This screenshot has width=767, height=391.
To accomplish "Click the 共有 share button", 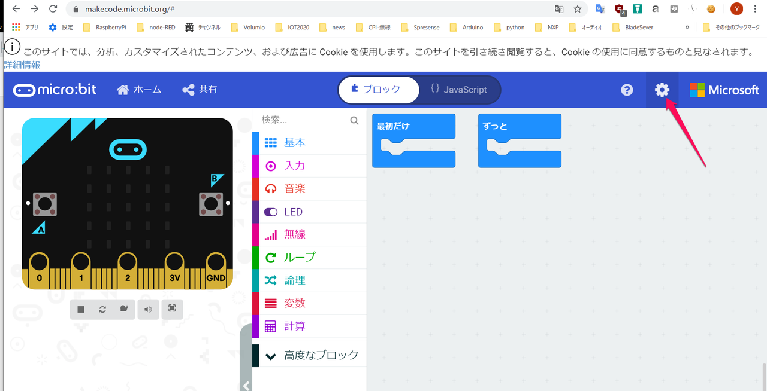I will [x=200, y=90].
